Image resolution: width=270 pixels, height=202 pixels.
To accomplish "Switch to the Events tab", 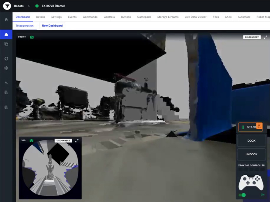I will [x=72, y=17].
